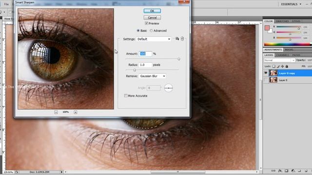312x175 pixels.
Task: Switch to the Paths tab
Action: coord(296,55)
